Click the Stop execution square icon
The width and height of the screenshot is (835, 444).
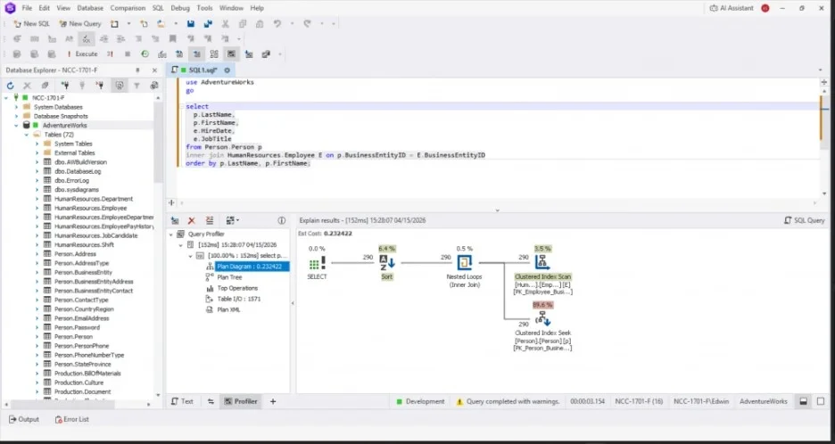128,53
